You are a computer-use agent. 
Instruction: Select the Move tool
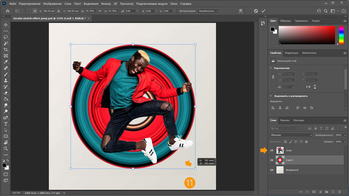pos(6,25)
